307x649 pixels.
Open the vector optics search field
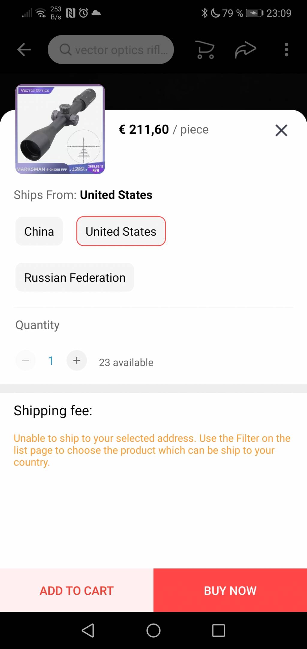pyautogui.click(x=111, y=50)
